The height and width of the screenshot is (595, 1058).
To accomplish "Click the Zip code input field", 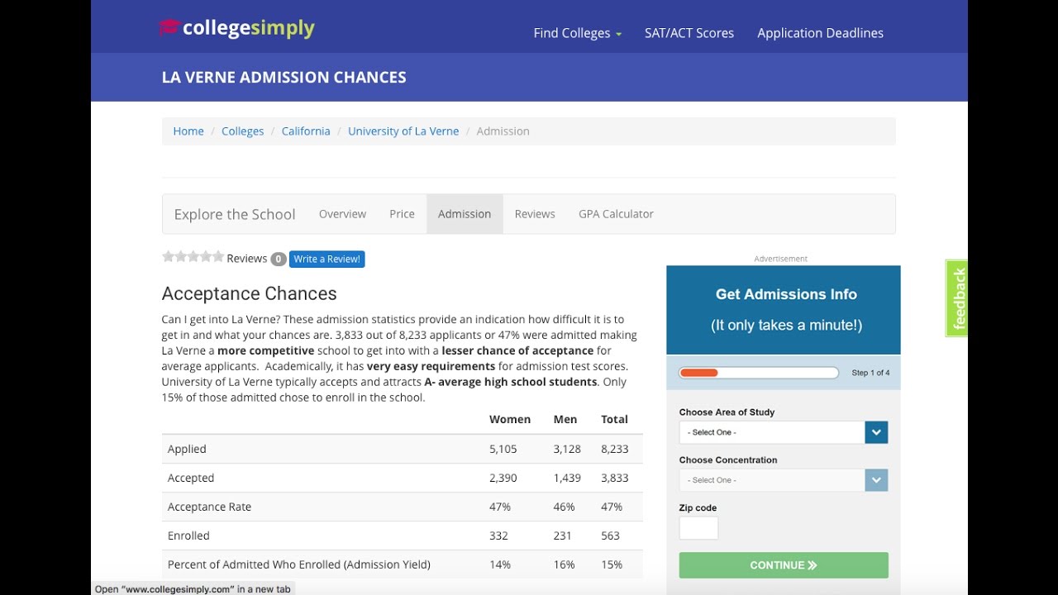I will tap(698, 528).
